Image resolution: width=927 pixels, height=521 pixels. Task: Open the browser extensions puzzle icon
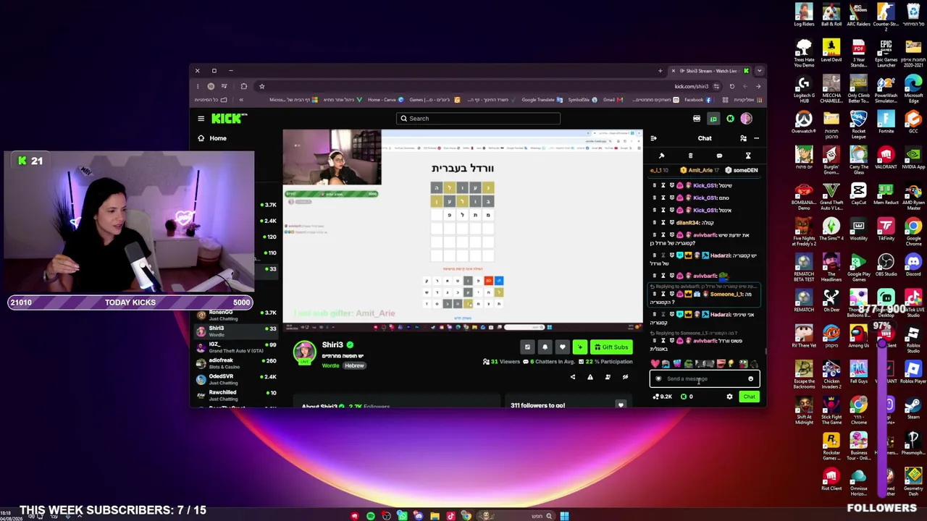[243, 86]
